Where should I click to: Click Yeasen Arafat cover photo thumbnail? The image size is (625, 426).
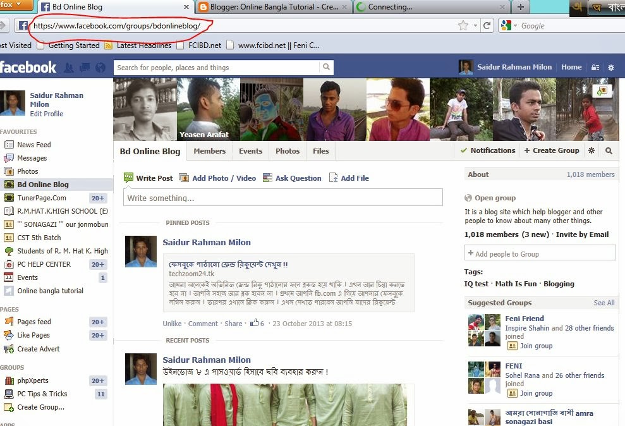point(209,109)
